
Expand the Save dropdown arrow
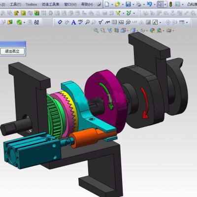point(133,4)
